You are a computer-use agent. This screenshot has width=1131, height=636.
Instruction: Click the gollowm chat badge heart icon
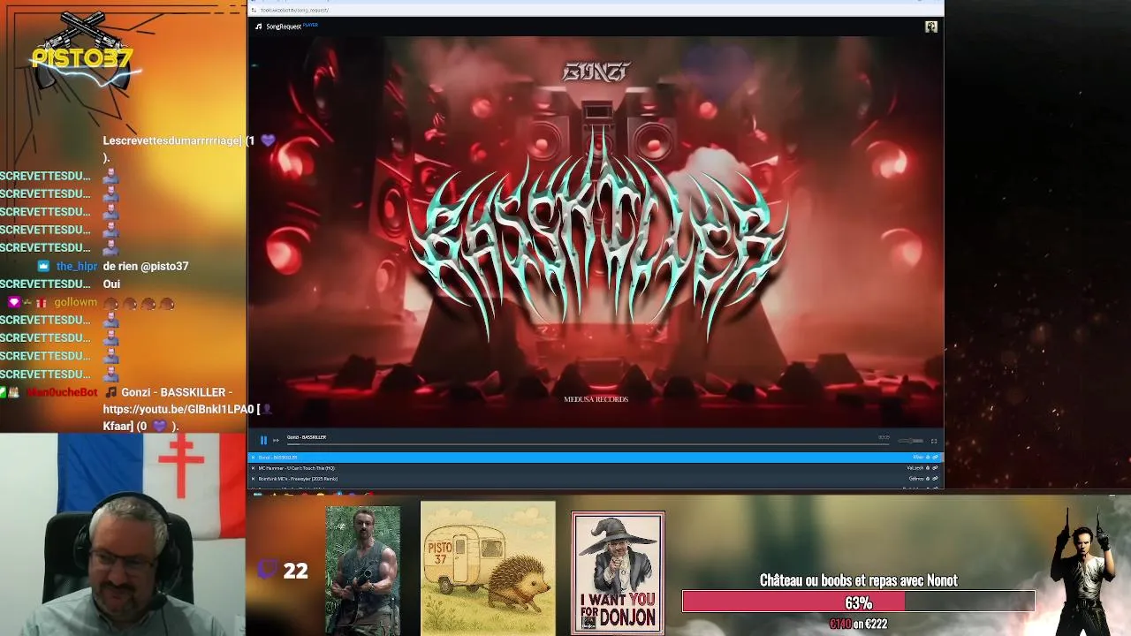13,302
